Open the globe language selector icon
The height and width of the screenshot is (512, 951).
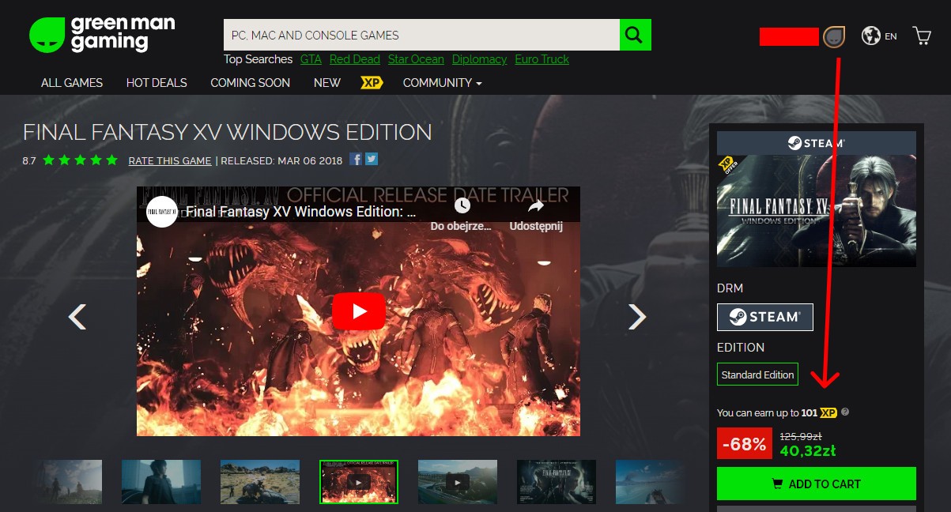(x=871, y=36)
